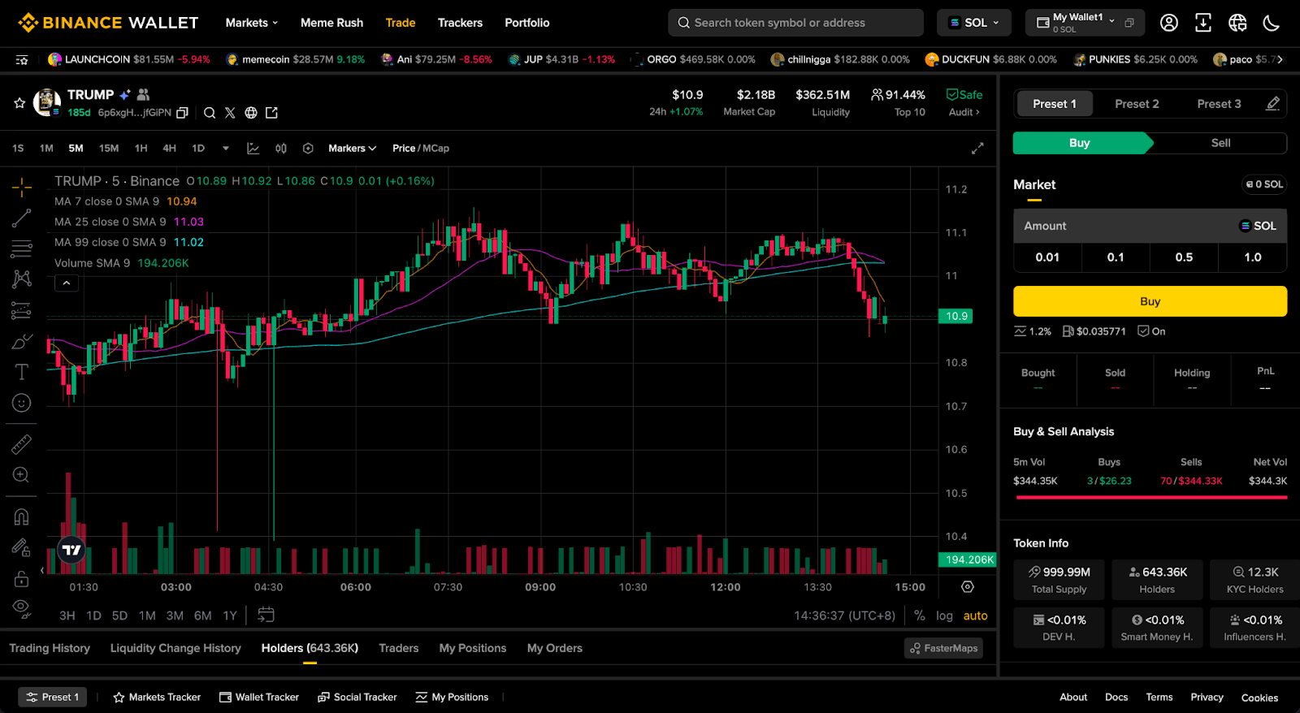Screen dimensions: 1300x713
Task: Open the candlestick style settings
Action: pyautogui.click(x=281, y=149)
